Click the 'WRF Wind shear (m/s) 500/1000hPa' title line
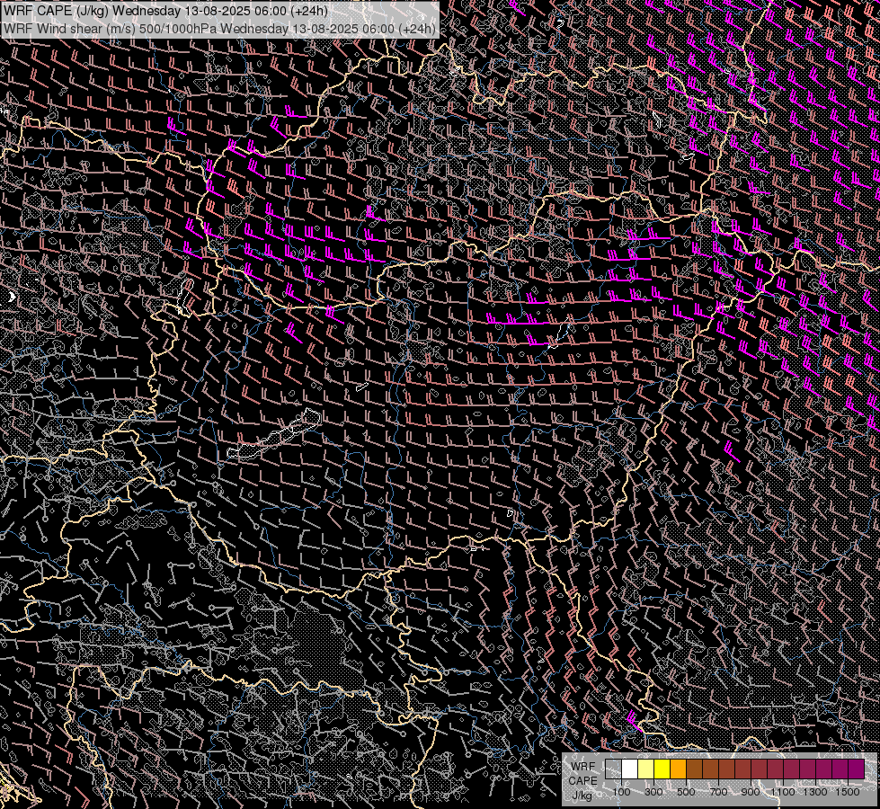Viewport: 880px width, 809px height. click(219, 29)
